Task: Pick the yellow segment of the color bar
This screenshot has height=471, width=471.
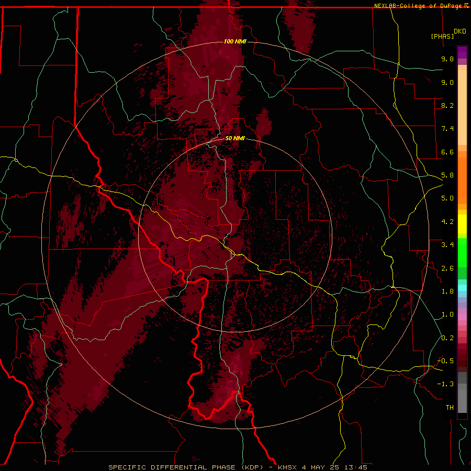Action: pyautogui.click(x=462, y=224)
